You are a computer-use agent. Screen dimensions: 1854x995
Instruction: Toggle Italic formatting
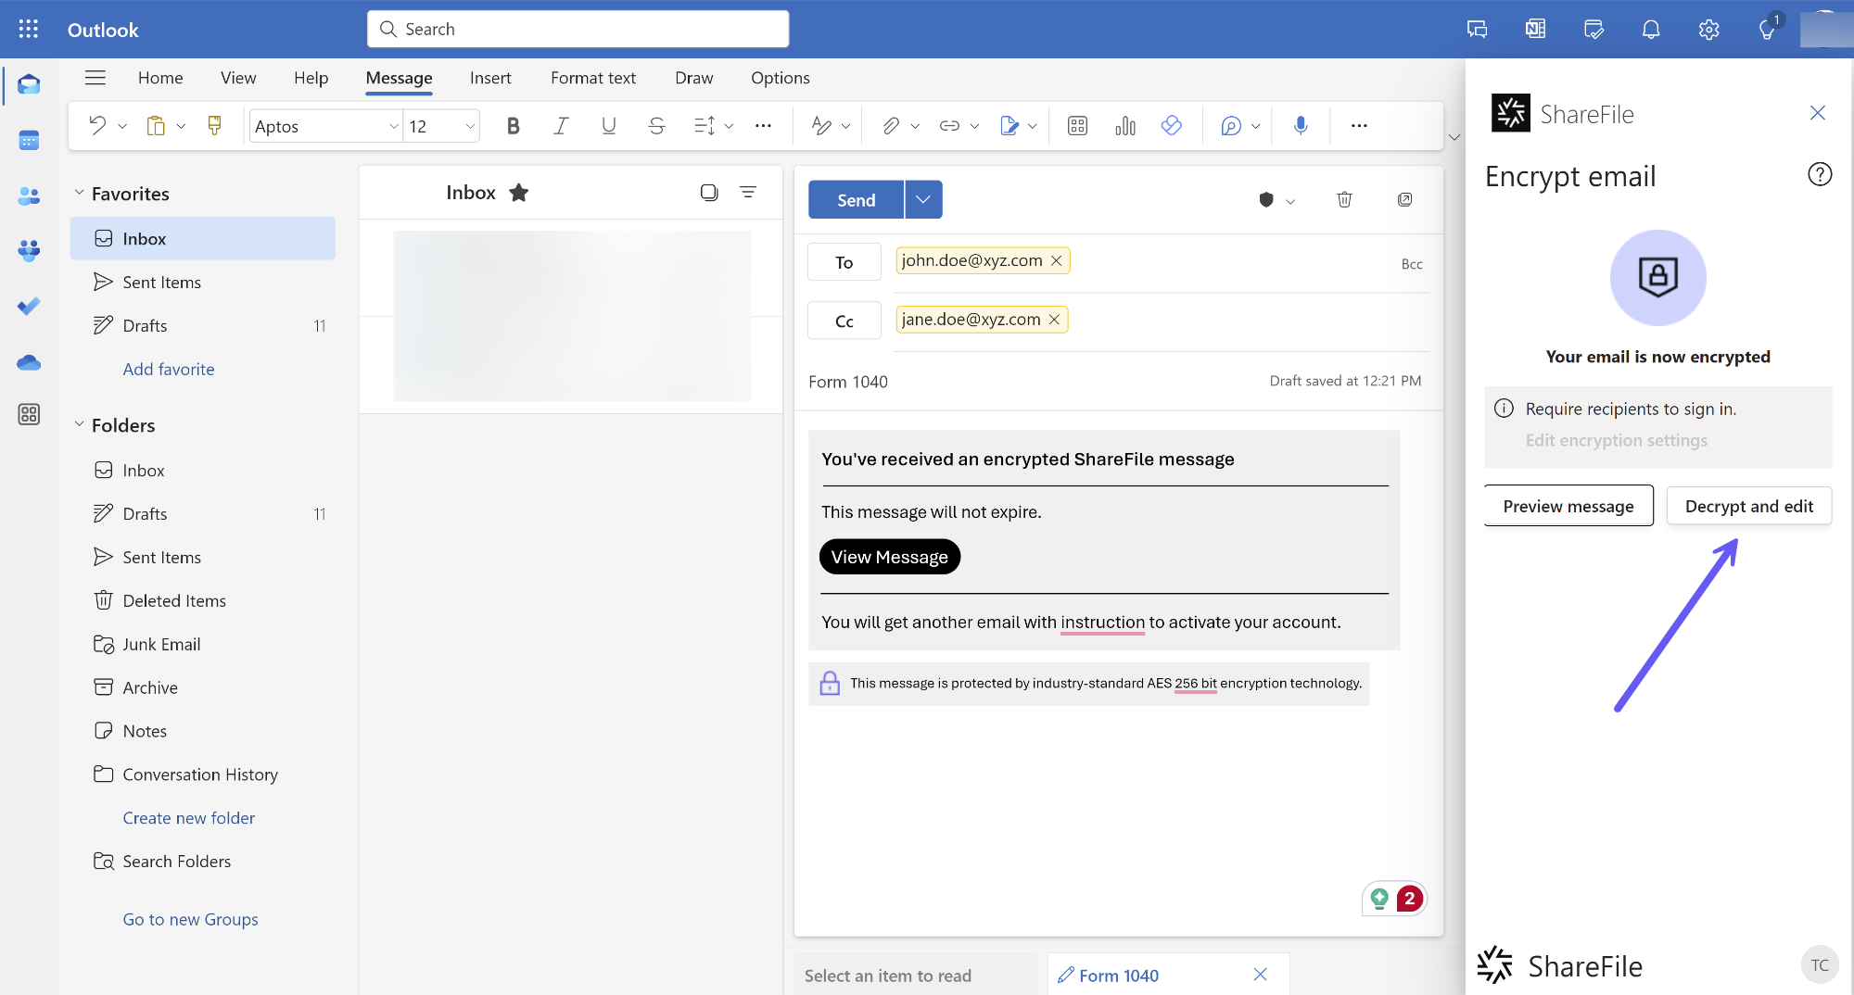click(x=561, y=126)
